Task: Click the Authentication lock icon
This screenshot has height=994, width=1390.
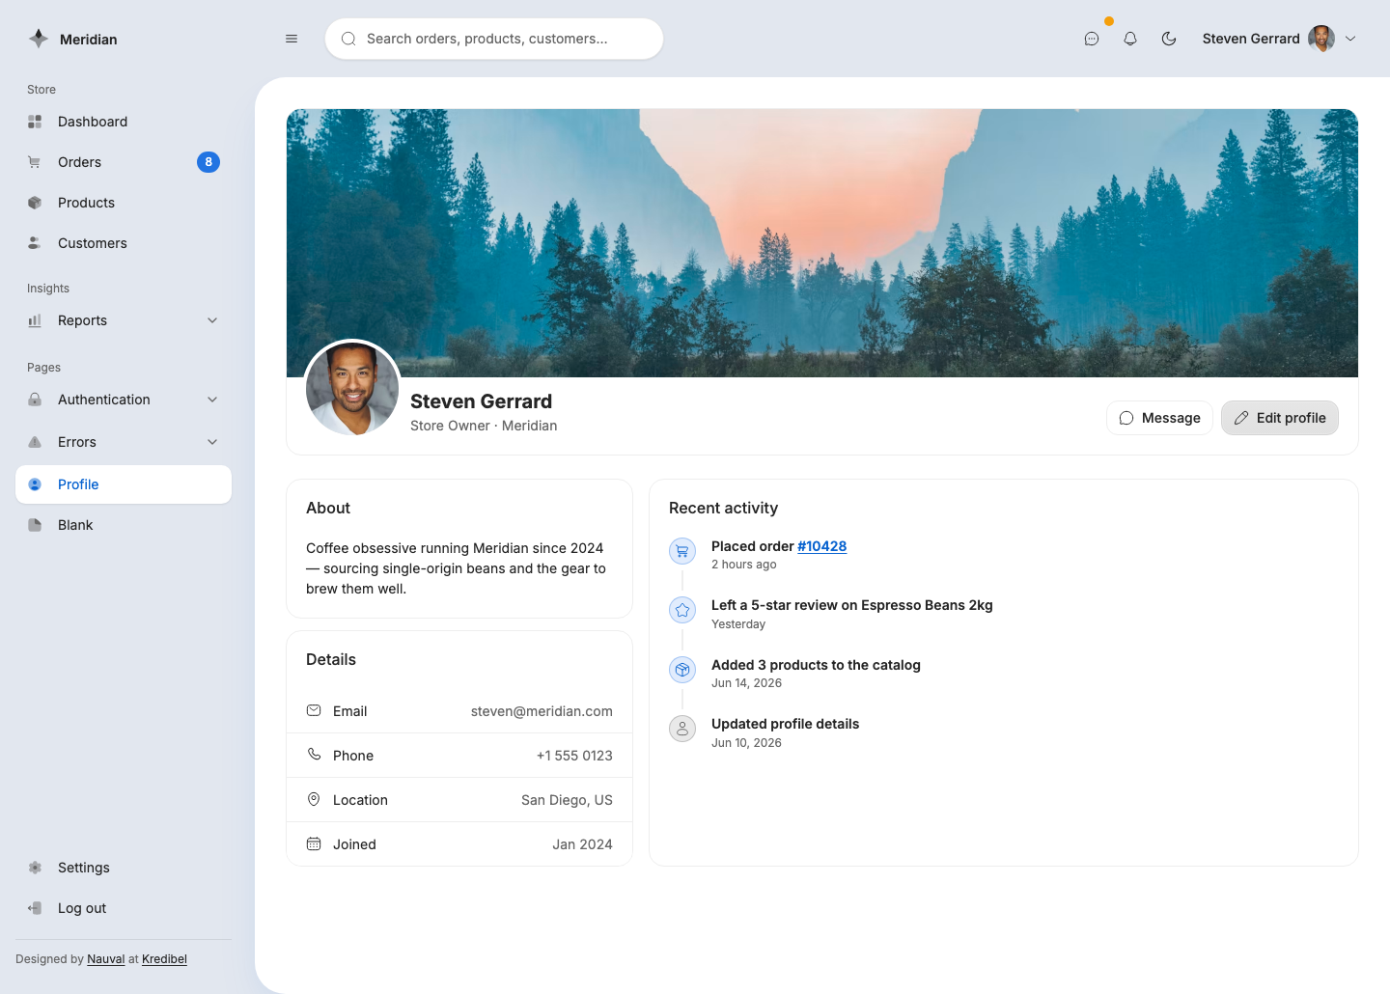Action: point(35,400)
